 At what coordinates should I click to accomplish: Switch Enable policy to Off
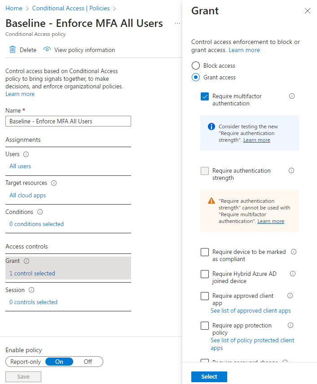(88, 362)
